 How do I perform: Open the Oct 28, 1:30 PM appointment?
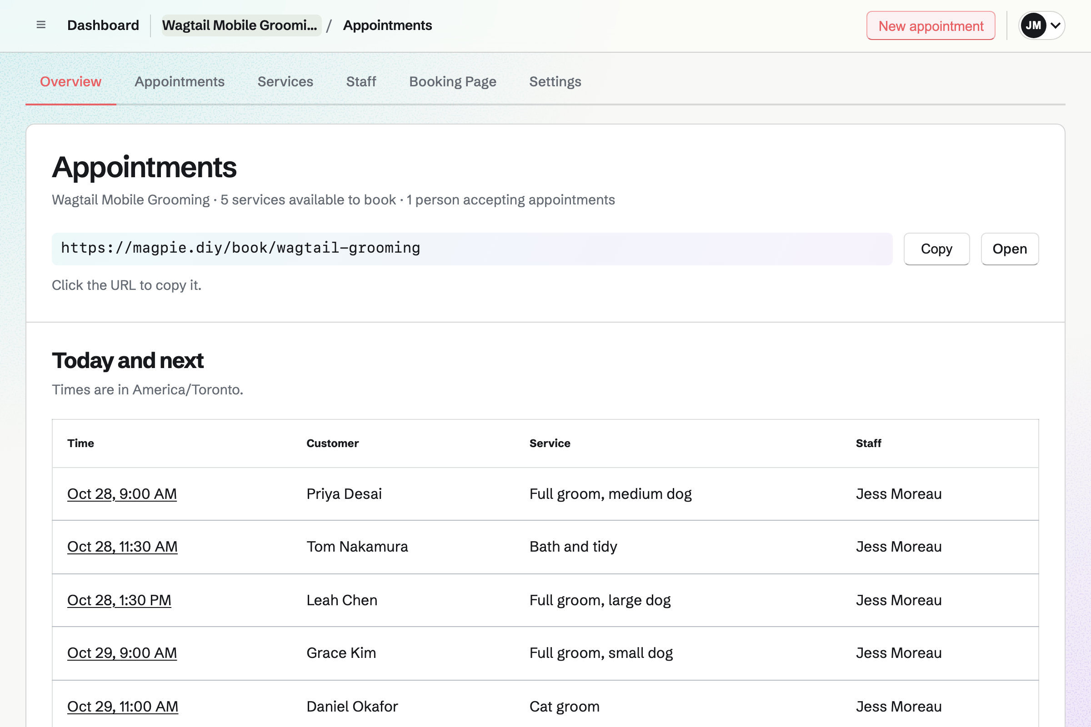tap(119, 600)
